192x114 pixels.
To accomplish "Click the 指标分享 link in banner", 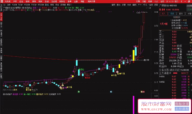I will pyautogui.click(x=182, y=104).
